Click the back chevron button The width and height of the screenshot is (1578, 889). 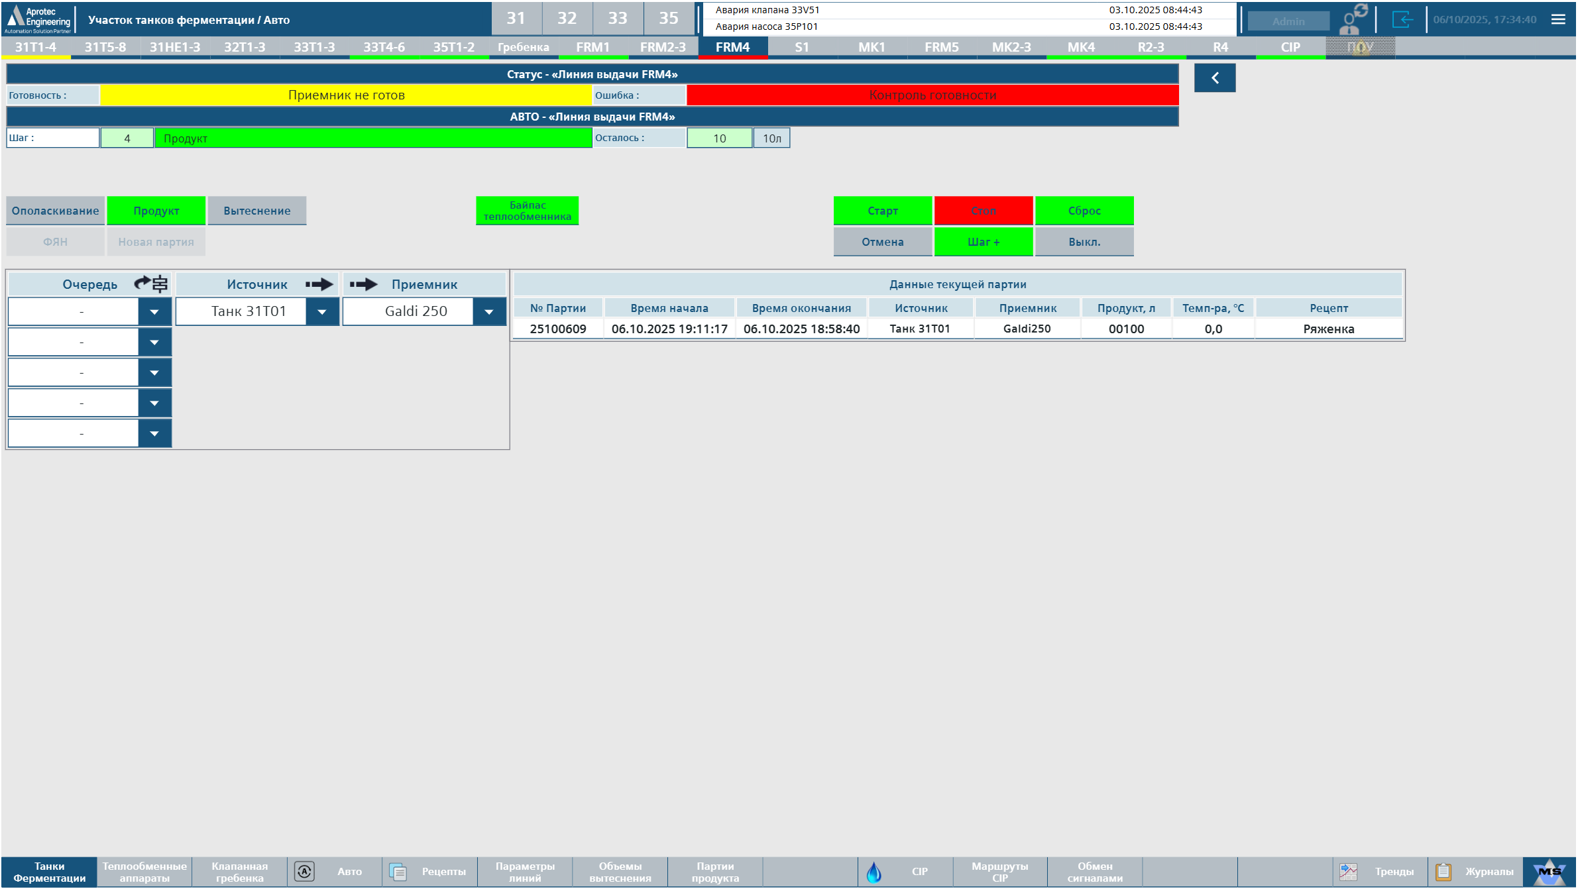pyautogui.click(x=1214, y=78)
